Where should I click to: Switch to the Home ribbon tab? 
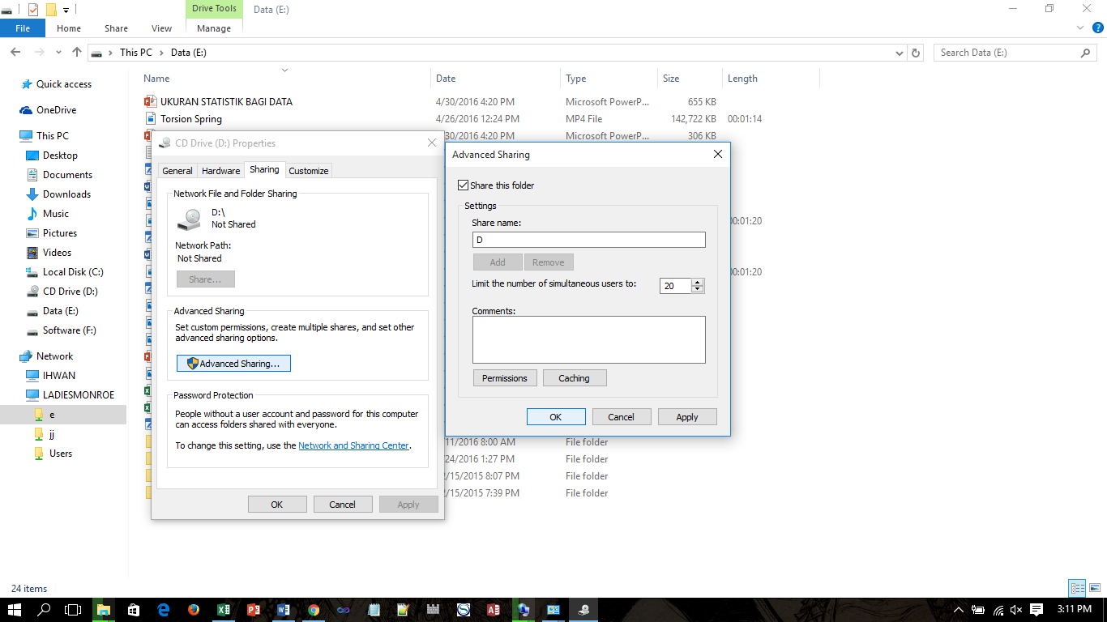click(x=69, y=28)
